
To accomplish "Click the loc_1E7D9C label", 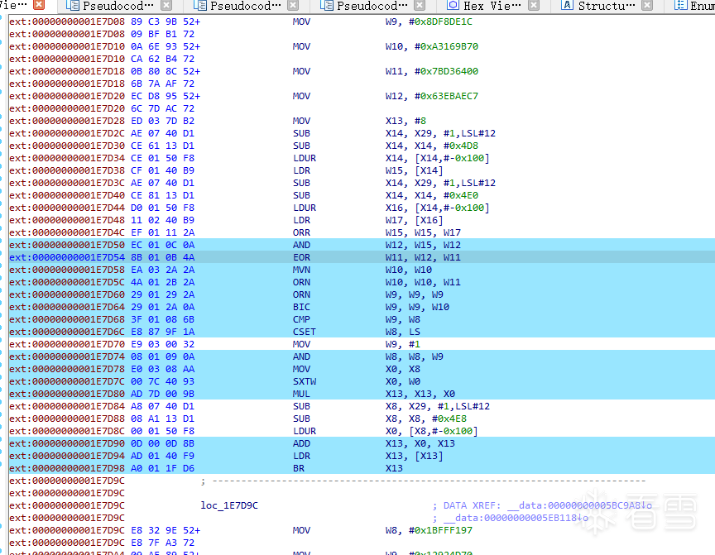I will tap(229, 505).
